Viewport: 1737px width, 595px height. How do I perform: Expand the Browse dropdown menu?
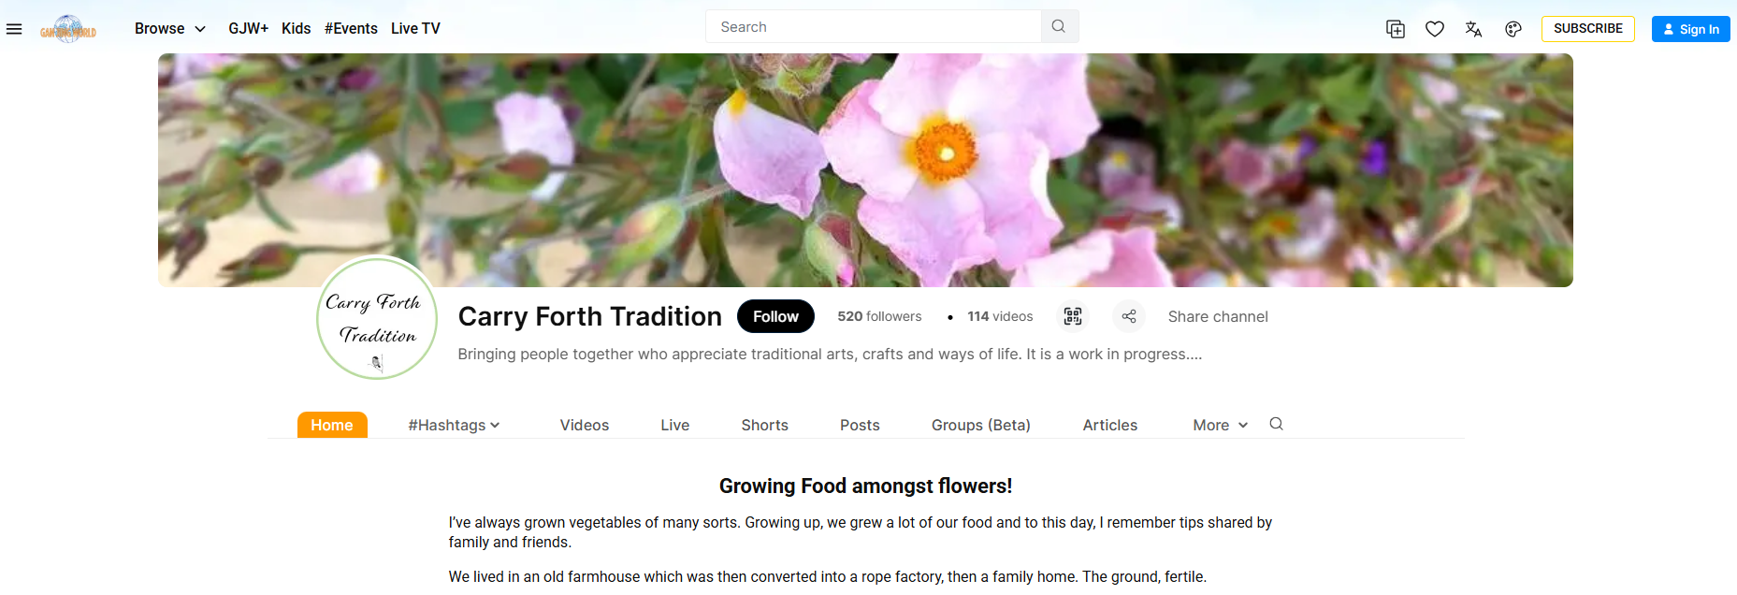coord(170,29)
